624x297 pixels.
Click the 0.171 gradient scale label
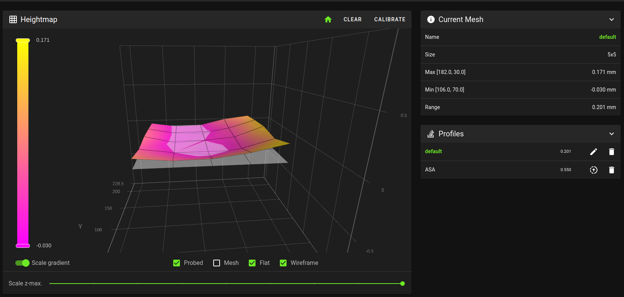pos(43,40)
